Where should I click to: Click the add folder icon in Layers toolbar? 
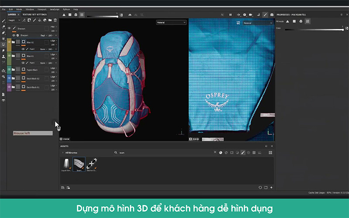tap(50, 20)
